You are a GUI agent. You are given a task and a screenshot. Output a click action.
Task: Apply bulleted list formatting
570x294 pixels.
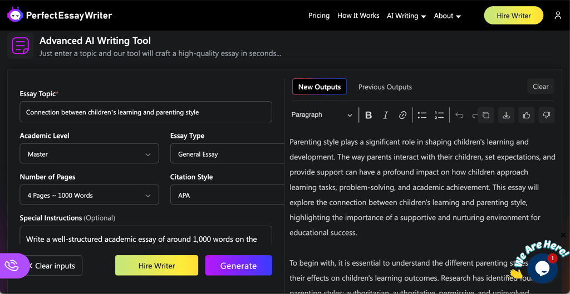coord(422,116)
